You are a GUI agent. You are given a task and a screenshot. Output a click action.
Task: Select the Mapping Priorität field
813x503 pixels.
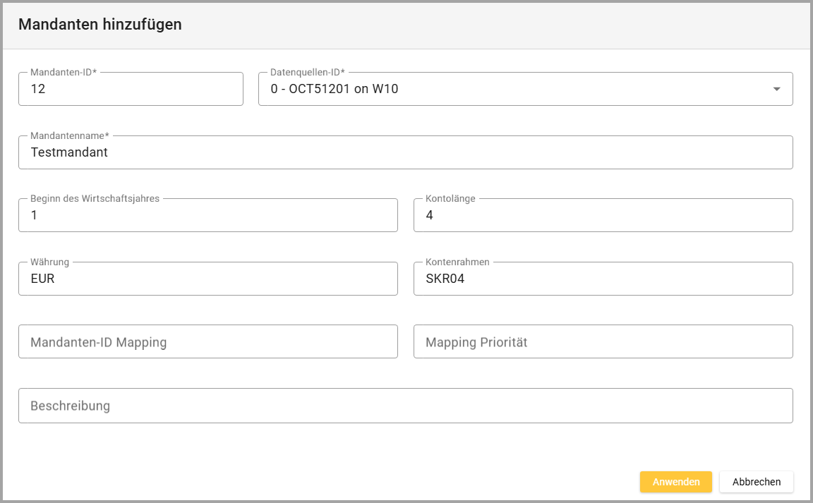(x=603, y=342)
